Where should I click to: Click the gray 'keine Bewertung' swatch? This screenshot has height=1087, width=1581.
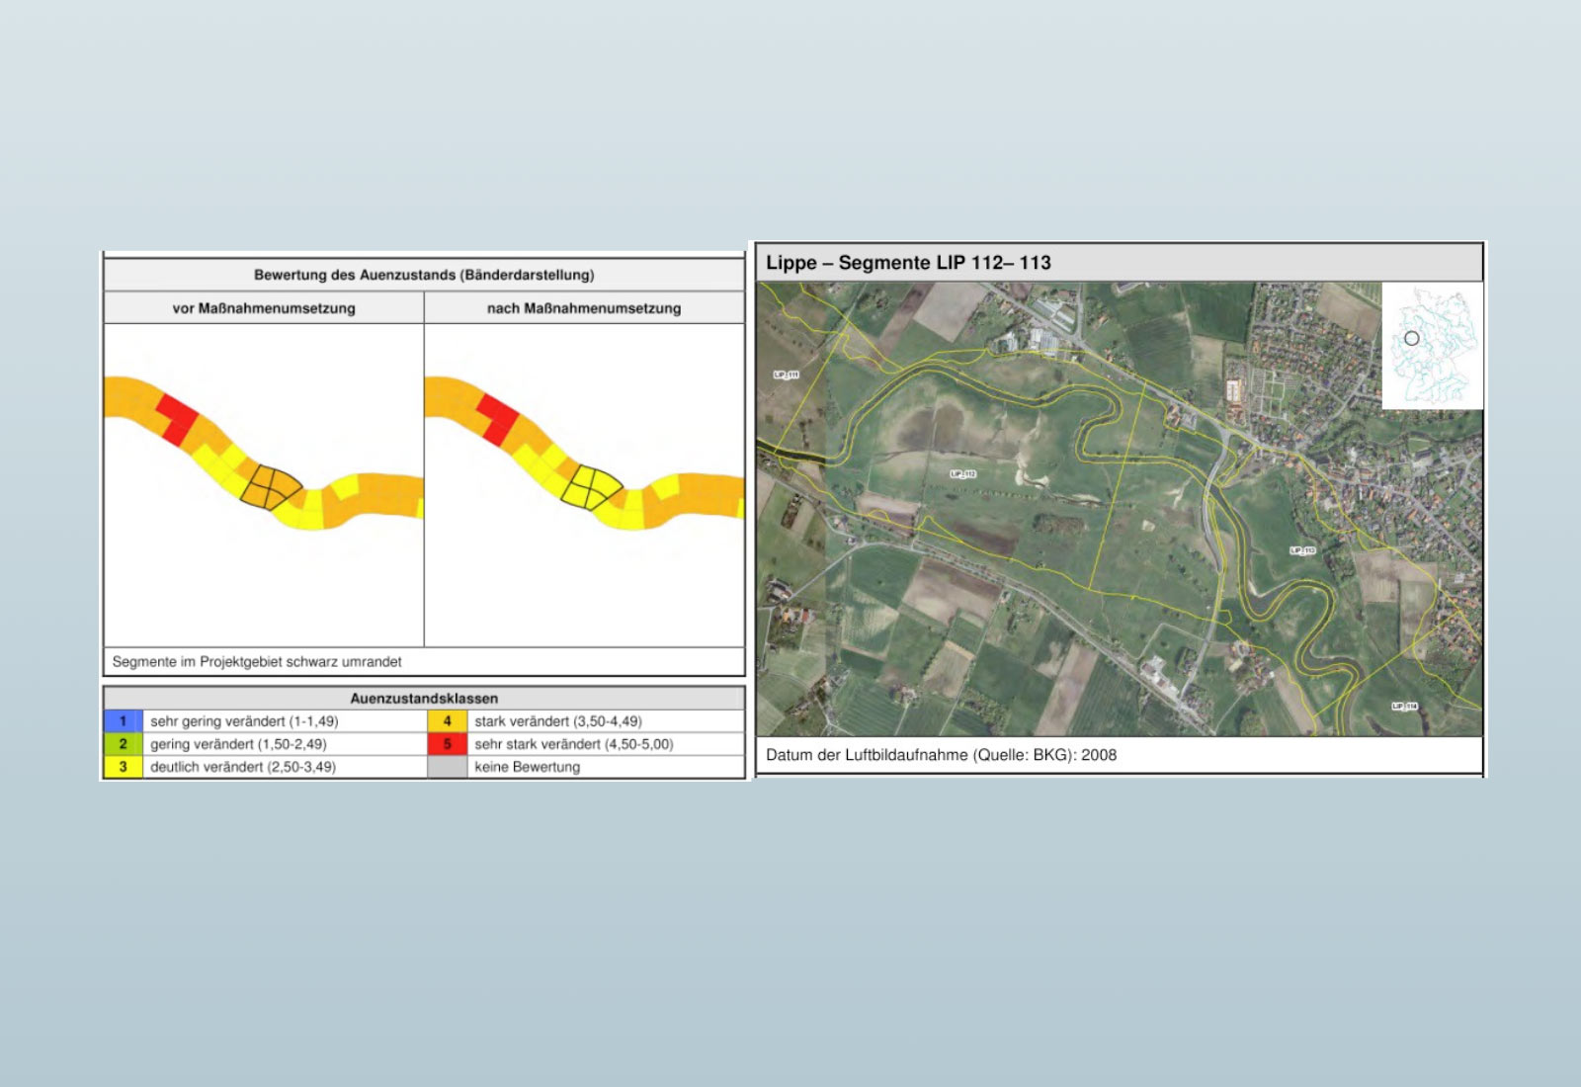(x=447, y=767)
